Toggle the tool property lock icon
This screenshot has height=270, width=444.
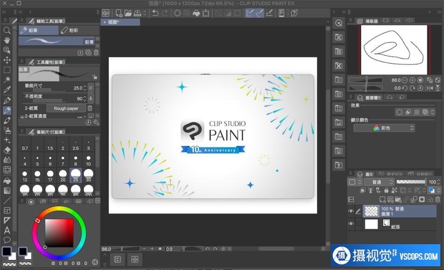[x=94, y=77]
